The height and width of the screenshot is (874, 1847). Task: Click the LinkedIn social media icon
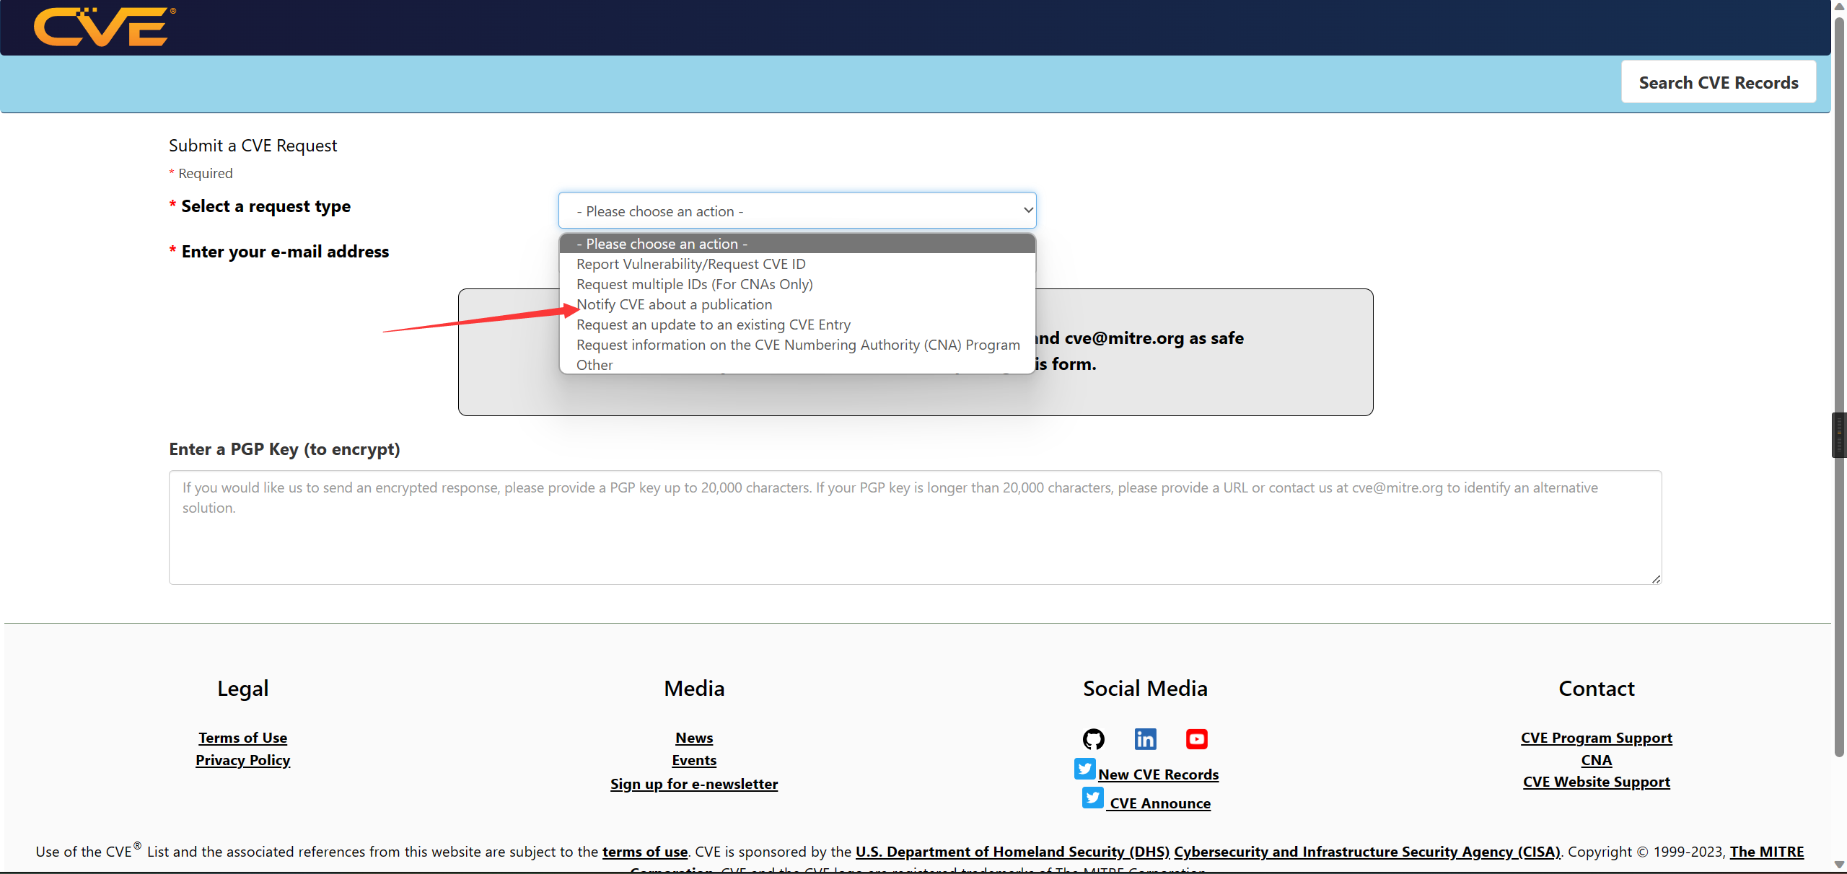pyautogui.click(x=1144, y=740)
